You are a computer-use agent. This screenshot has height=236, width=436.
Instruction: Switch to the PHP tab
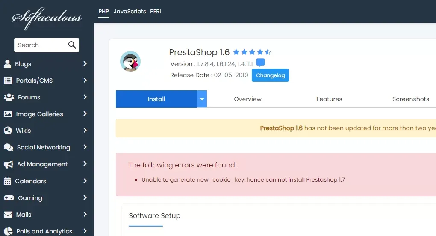point(103,12)
